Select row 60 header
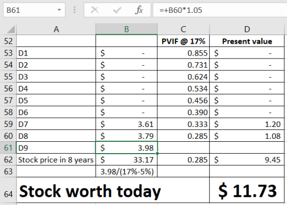The width and height of the screenshot is (287, 205). [8, 136]
